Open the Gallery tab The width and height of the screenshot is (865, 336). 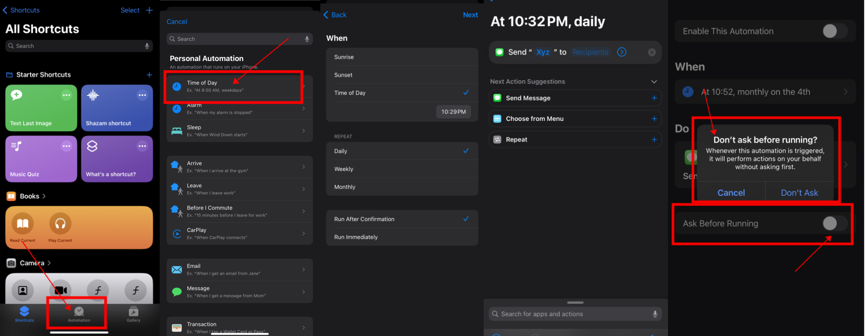tap(133, 314)
